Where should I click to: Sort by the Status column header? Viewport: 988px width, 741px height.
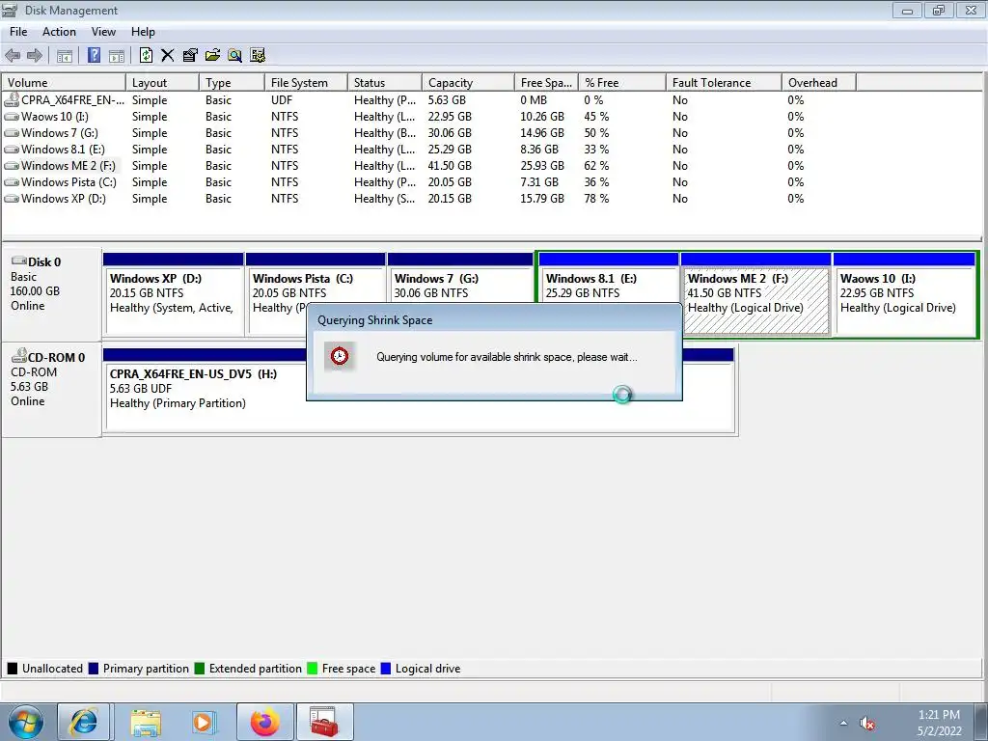384,83
